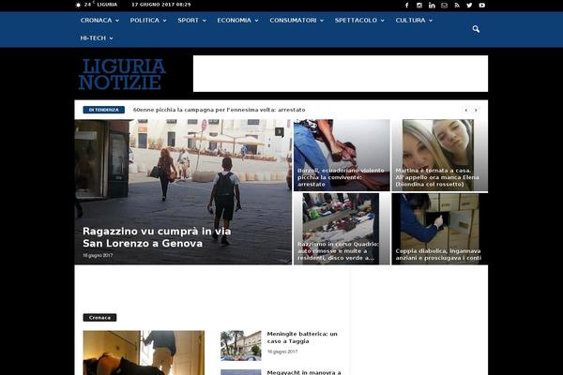Open the CULTURA menu item
This screenshot has width=563, height=375.
pos(410,21)
